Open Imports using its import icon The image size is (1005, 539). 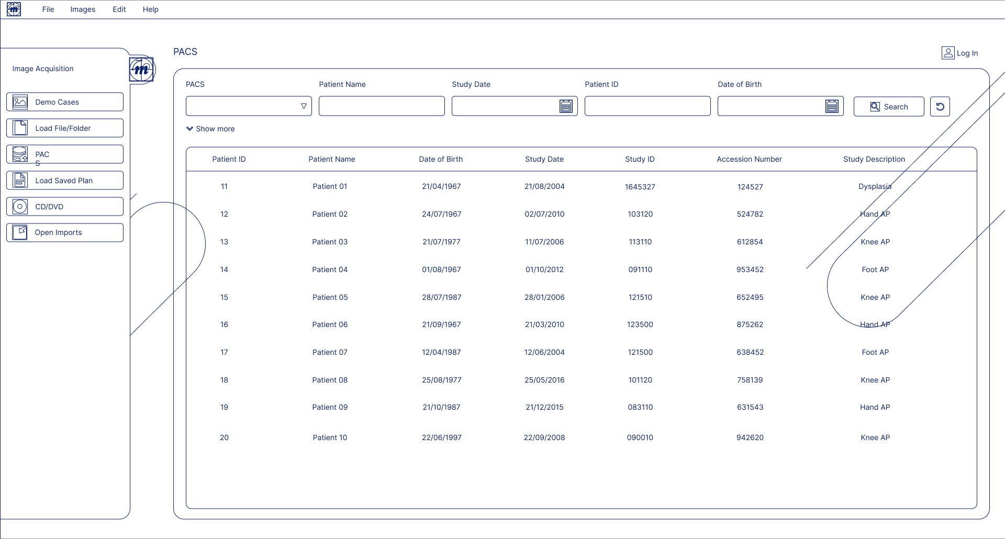pyautogui.click(x=20, y=232)
